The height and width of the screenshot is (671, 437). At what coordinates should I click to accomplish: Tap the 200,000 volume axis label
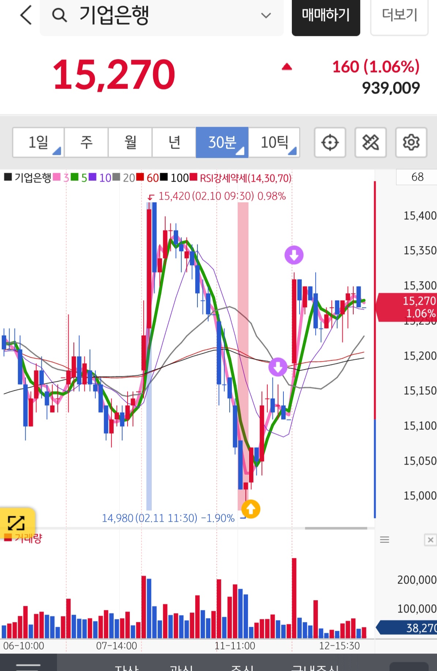click(417, 579)
